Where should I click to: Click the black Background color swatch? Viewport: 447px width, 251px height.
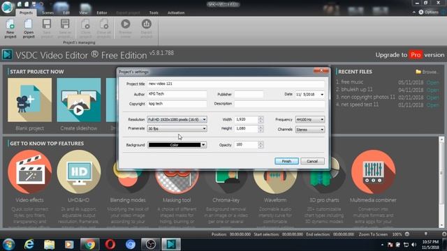coord(174,145)
